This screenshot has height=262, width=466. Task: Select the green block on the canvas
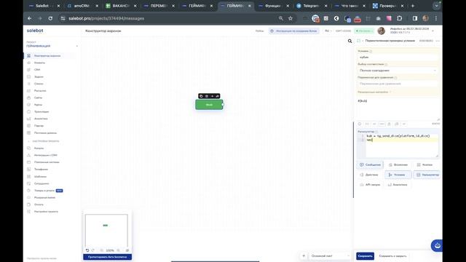tap(209, 105)
